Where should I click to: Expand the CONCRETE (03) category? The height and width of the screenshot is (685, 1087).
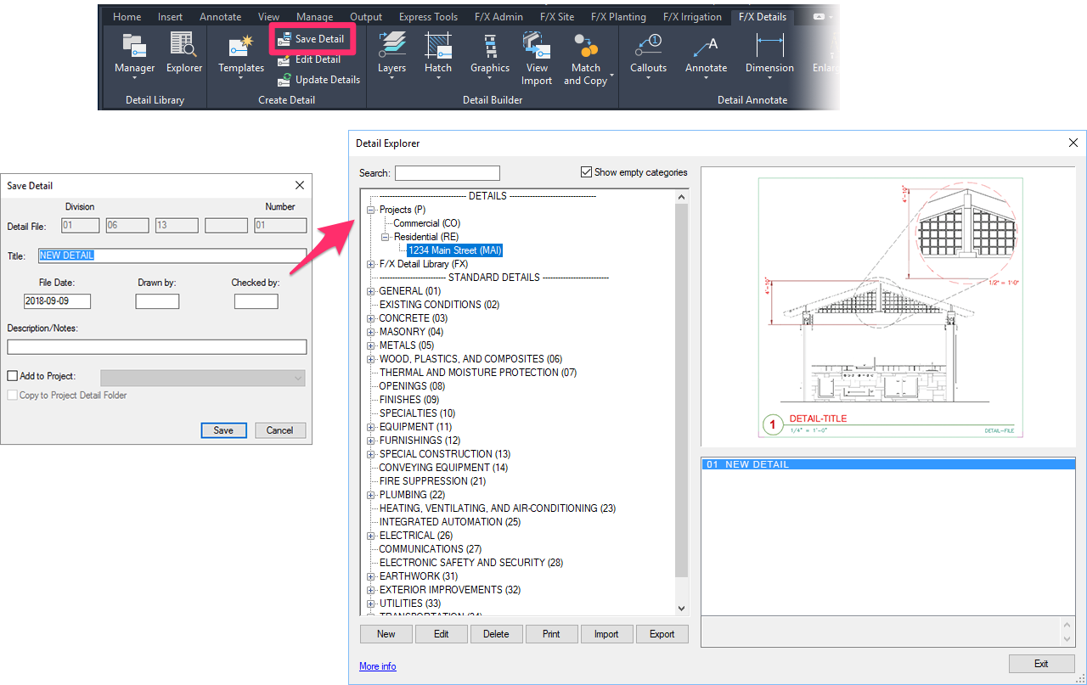[x=370, y=318]
